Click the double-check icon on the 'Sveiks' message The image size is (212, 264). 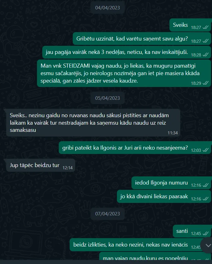(205, 27)
